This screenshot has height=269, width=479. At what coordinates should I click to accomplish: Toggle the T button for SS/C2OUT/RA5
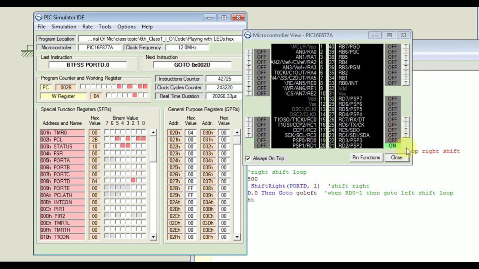tap(249, 78)
